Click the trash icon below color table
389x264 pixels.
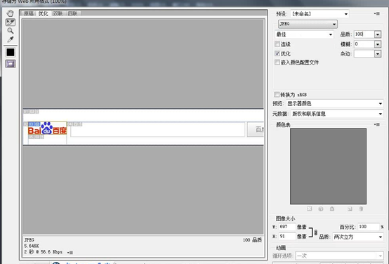pos(361,209)
